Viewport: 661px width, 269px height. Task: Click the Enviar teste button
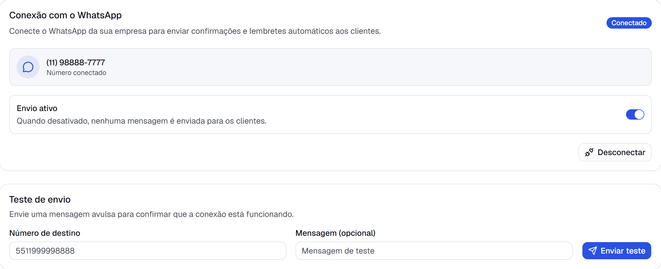(617, 251)
